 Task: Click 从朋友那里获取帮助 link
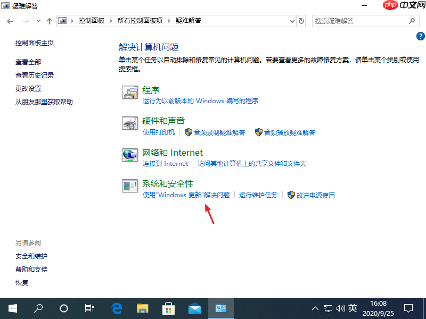pyautogui.click(x=44, y=102)
